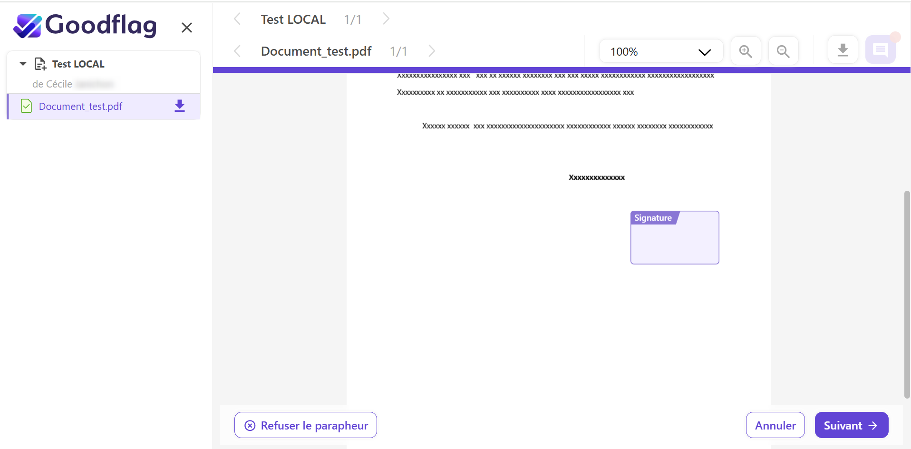
Task: Click the Annuler button
Action: click(775, 425)
